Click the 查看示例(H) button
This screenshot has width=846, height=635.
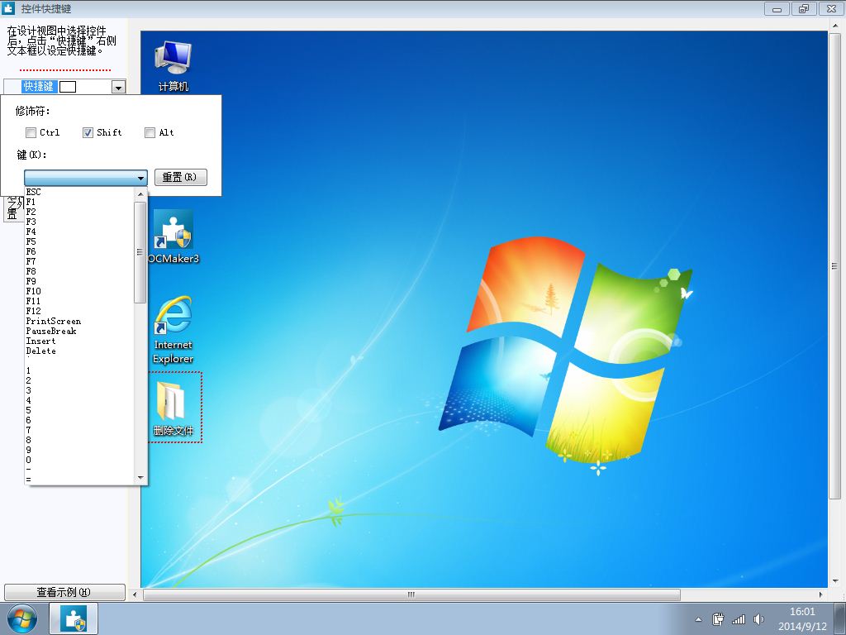[x=64, y=592]
